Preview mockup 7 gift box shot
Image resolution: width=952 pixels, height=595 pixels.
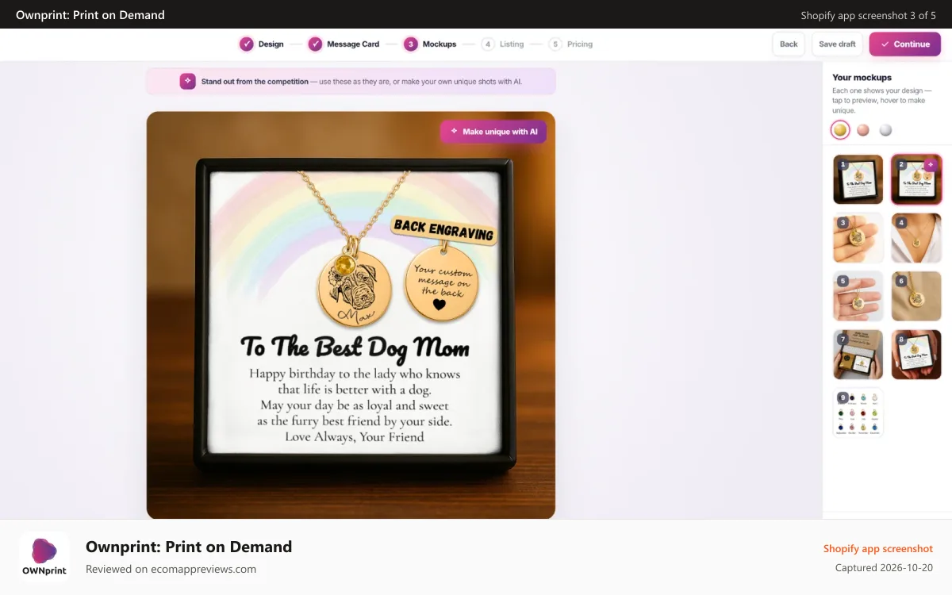(x=858, y=355)
